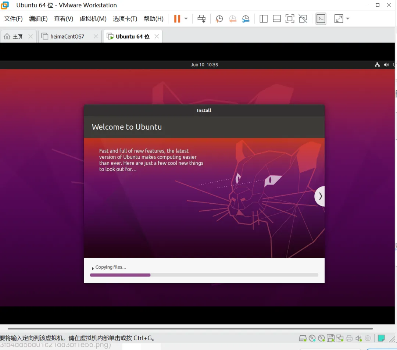Open the 文件(F) menu
Image resolution: width=397 pixels, height=350 pixels.
14,19
